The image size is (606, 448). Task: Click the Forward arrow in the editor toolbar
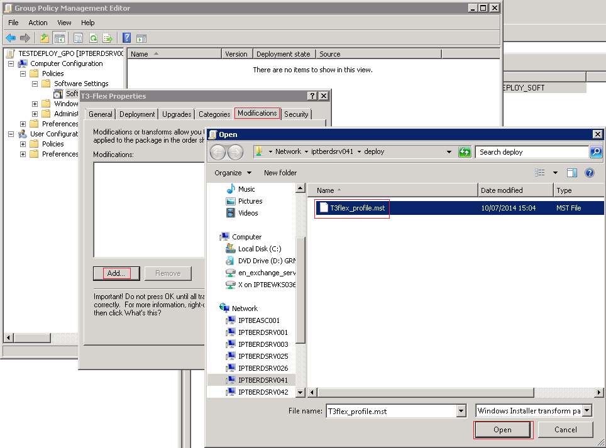[25, 38]
